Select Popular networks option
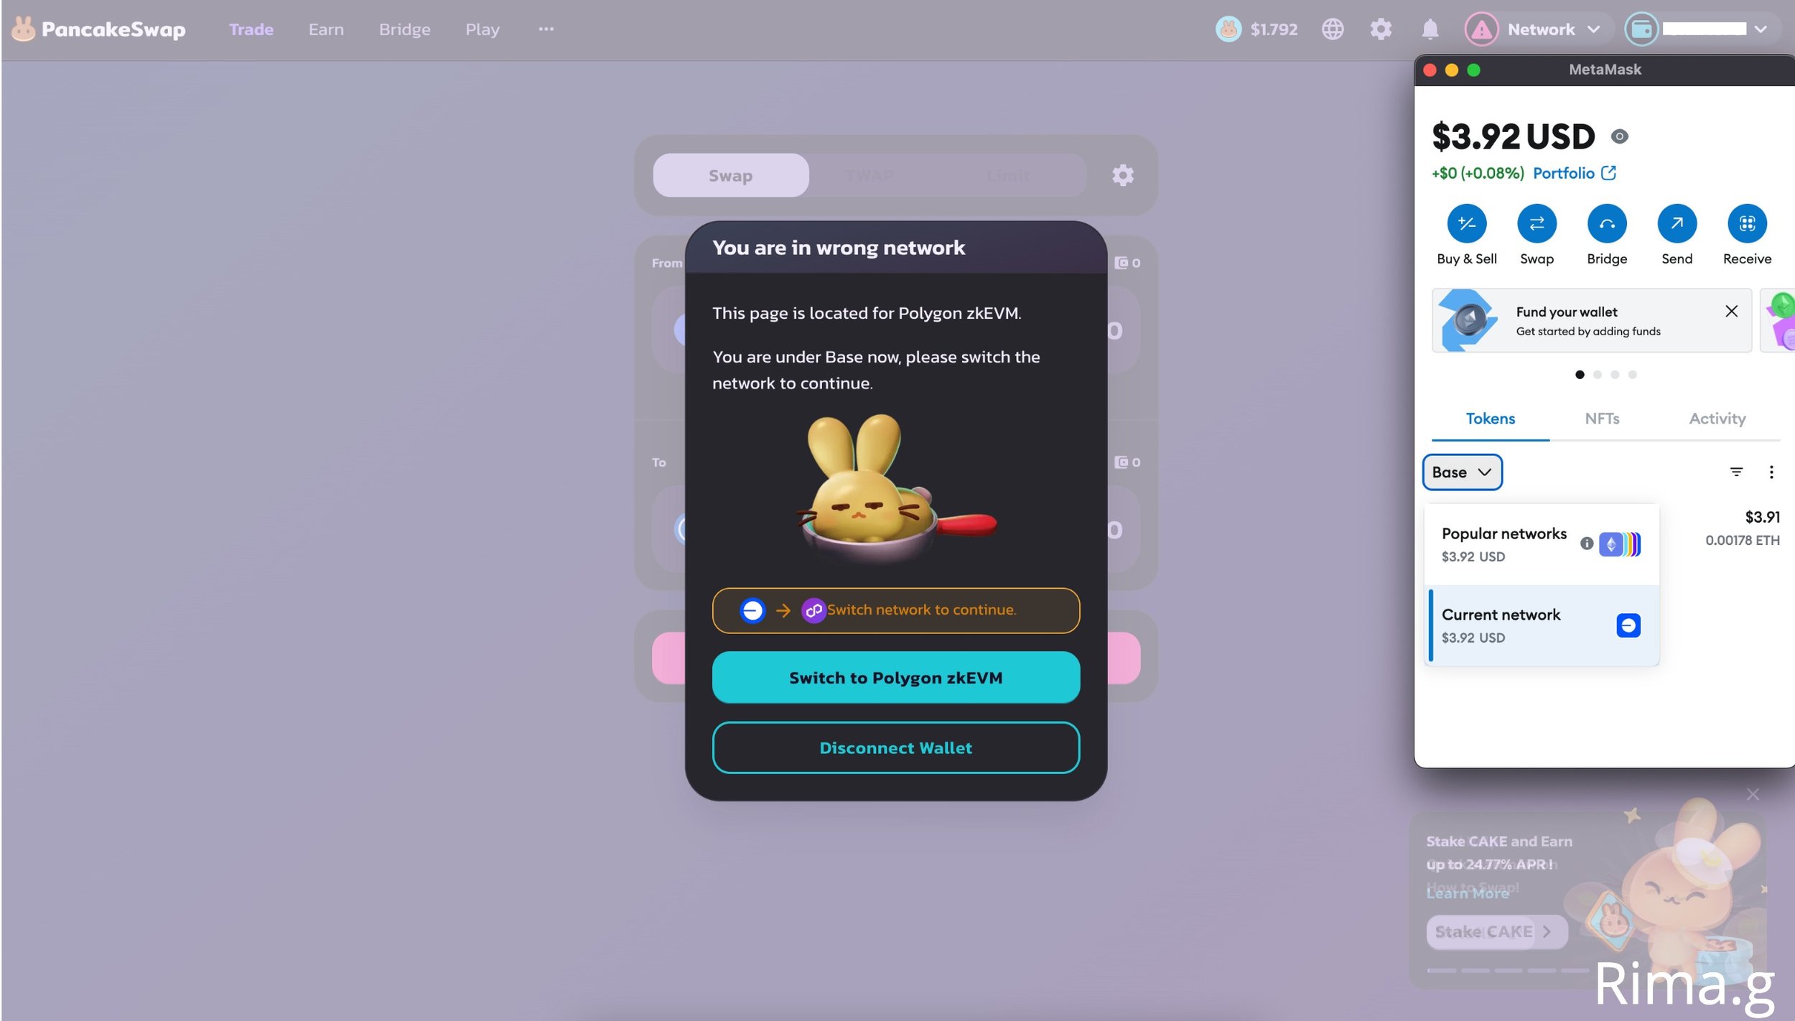The image size is (1795, 1021). [x=1541, y=544]
